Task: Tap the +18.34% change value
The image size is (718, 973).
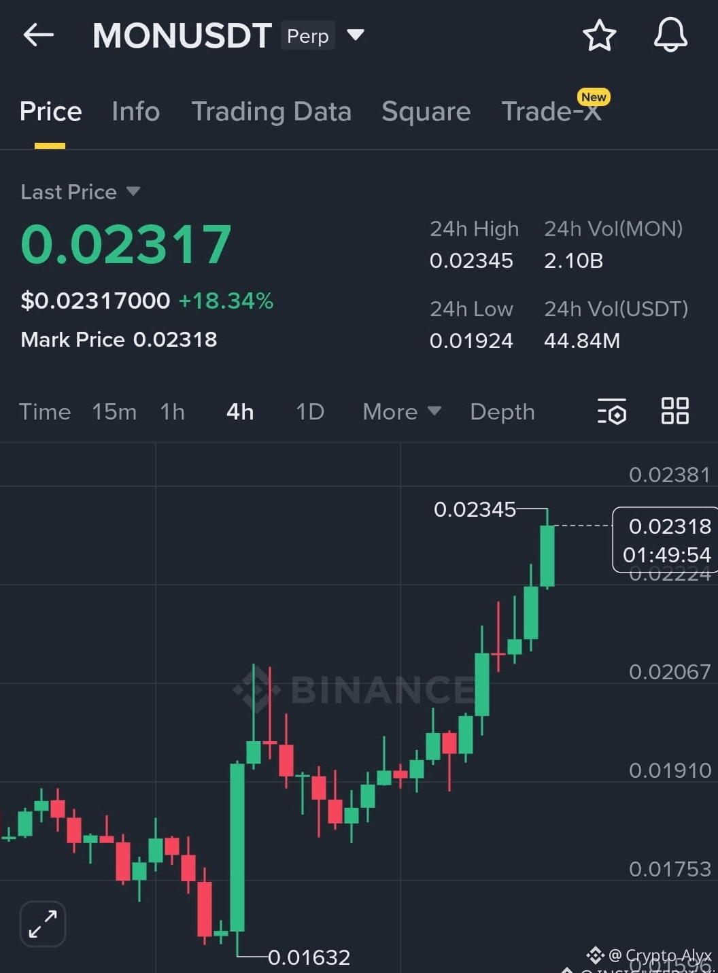Action: click(226, 301)
